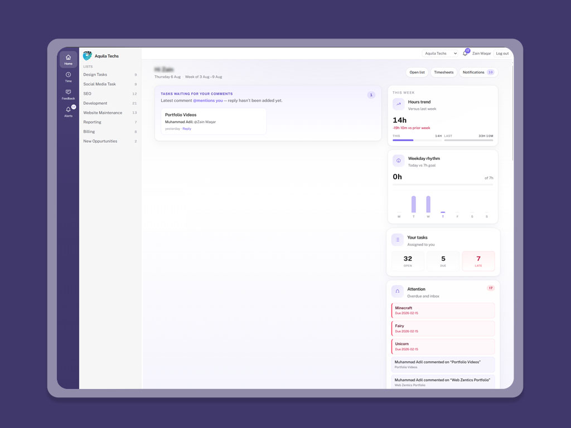Screen dimensions: 571x428
Task: Click the Open list button
Action: click(417, 72)
